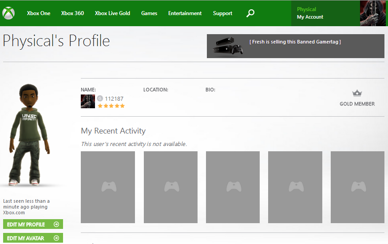Click the BIO: label

coord(210,90)
